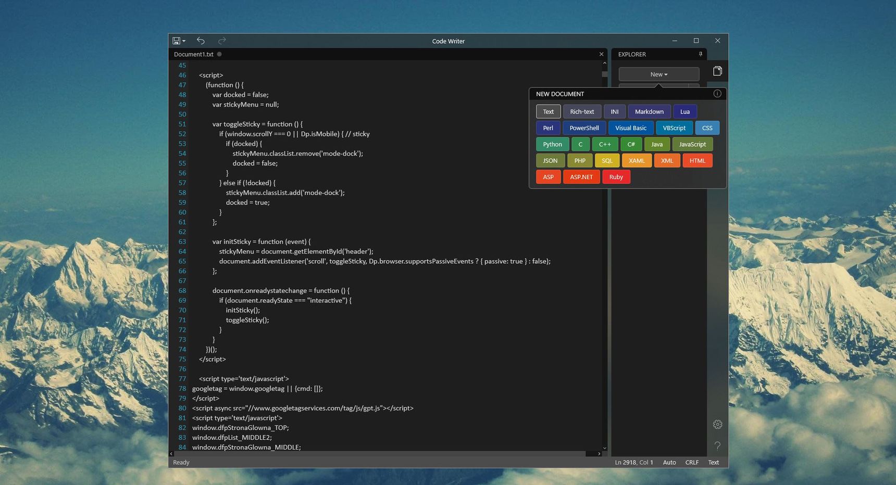Change the Auto encoding setting in status bar
The width and height of the screenshot is (896, 485).
coord(669,463)
